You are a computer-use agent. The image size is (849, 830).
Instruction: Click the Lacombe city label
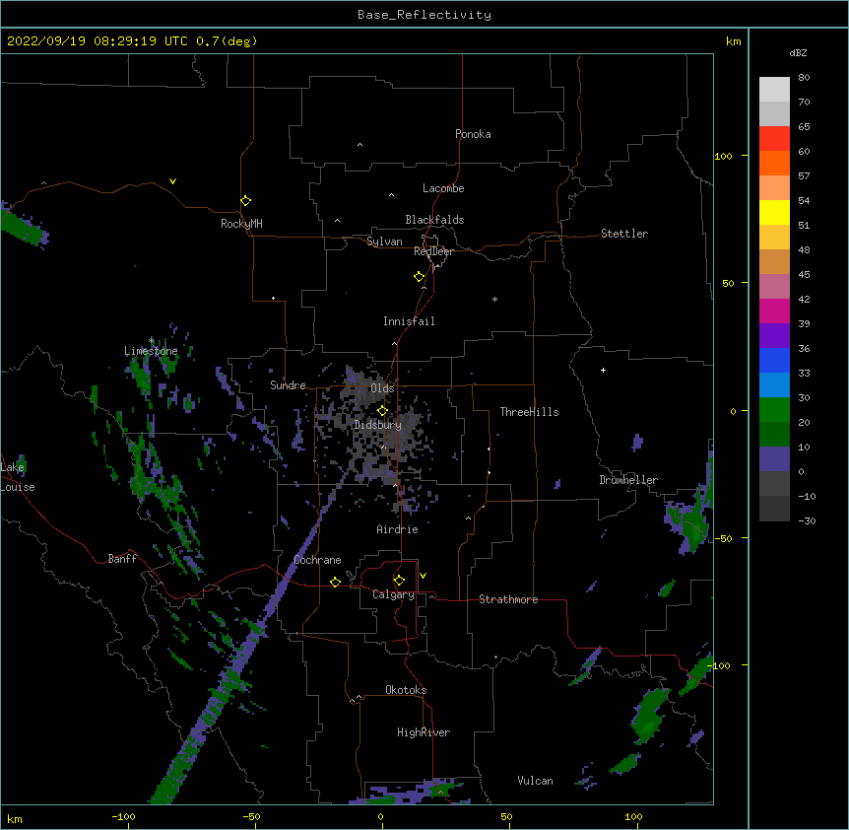(443, 188)
